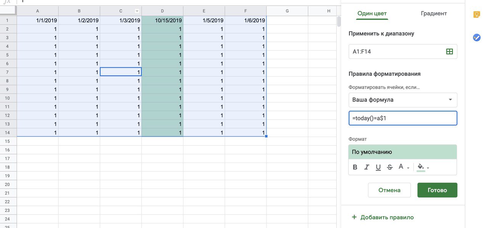The height and width of the screenshot is (228, 488).
Task: Click the 'По умолчанию' format preview
Action: 403,152
